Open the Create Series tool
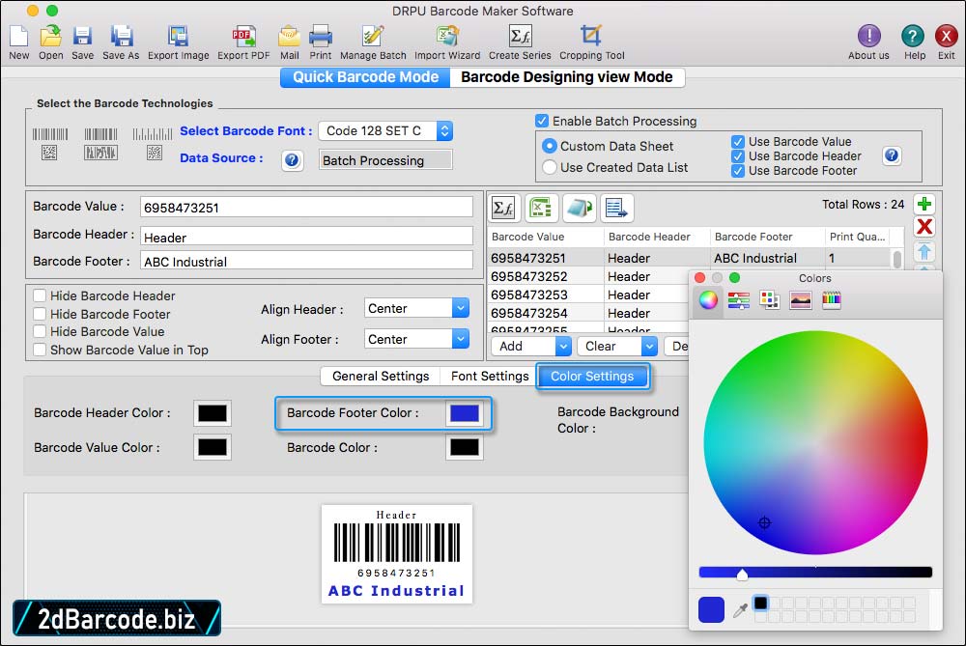Image resolution: width=966 pixels, height=646 pixels. pos(520,37)
